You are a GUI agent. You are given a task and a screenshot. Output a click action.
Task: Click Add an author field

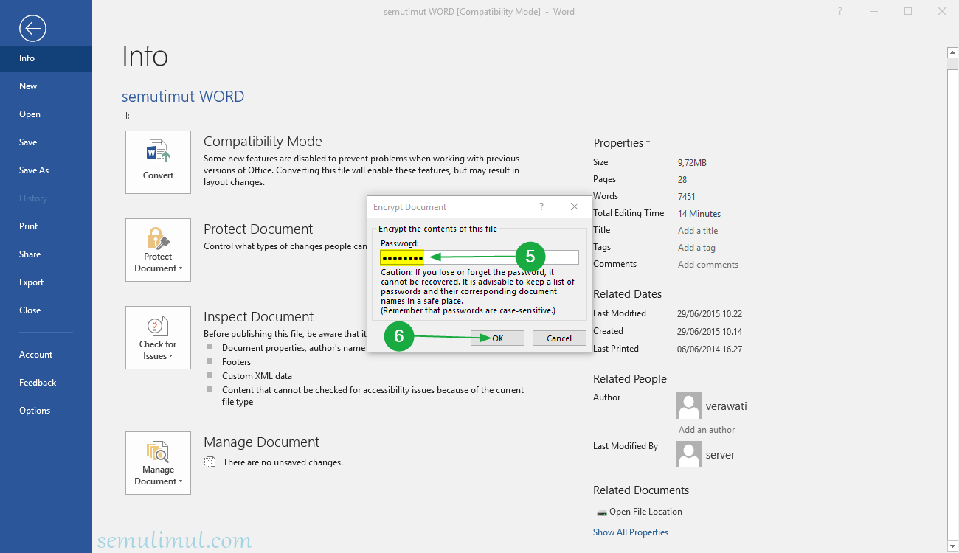[x=707, y=430]
